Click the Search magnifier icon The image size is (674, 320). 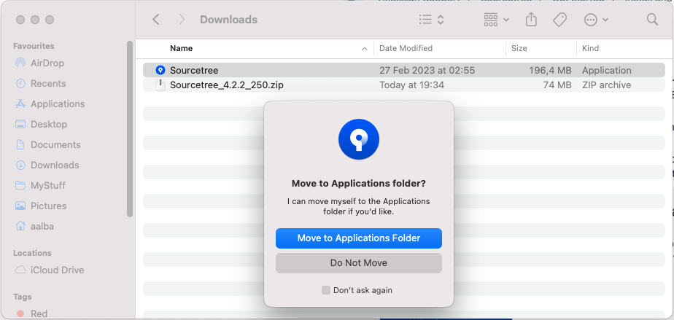[x=652, y=20]
